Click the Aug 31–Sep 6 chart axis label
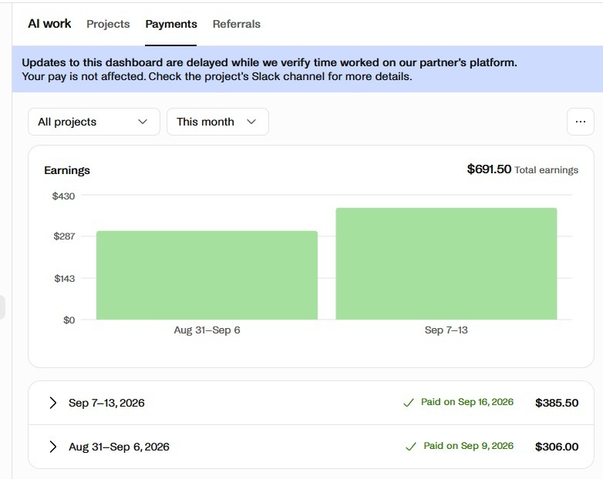Viewport: 603px width, 479px height. [207, 330]
